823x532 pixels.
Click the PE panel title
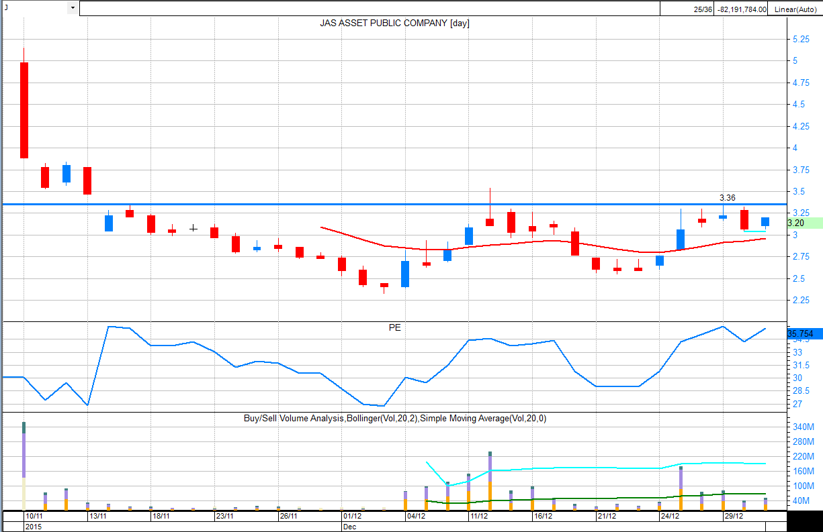[394, 328]
